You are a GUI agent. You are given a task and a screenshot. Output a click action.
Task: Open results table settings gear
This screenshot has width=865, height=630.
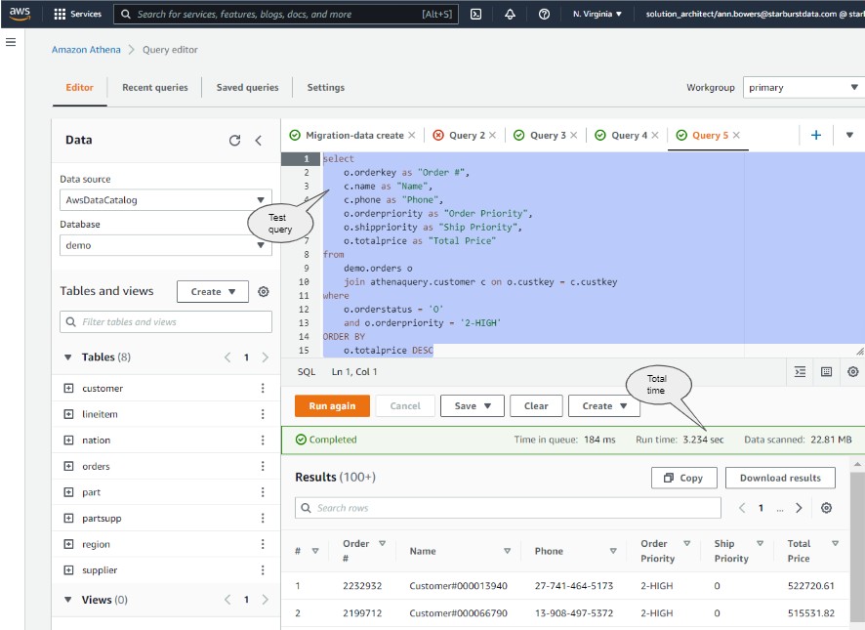click(826, 508)
